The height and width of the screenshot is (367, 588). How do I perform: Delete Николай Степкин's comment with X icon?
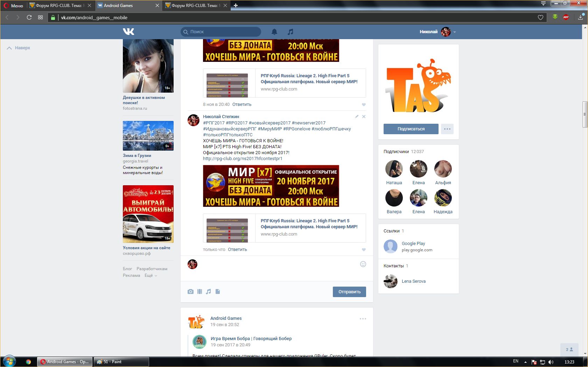pos(364,116)
